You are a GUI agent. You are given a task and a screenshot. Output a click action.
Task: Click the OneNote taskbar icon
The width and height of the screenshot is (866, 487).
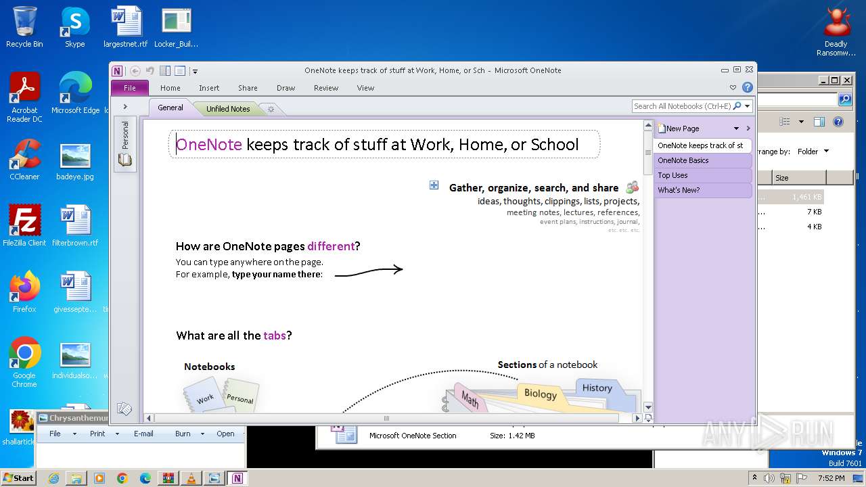tap(237, 478)
